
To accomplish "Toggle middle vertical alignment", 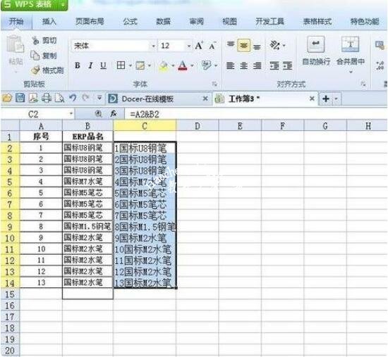I will click(x=244, y=46).
